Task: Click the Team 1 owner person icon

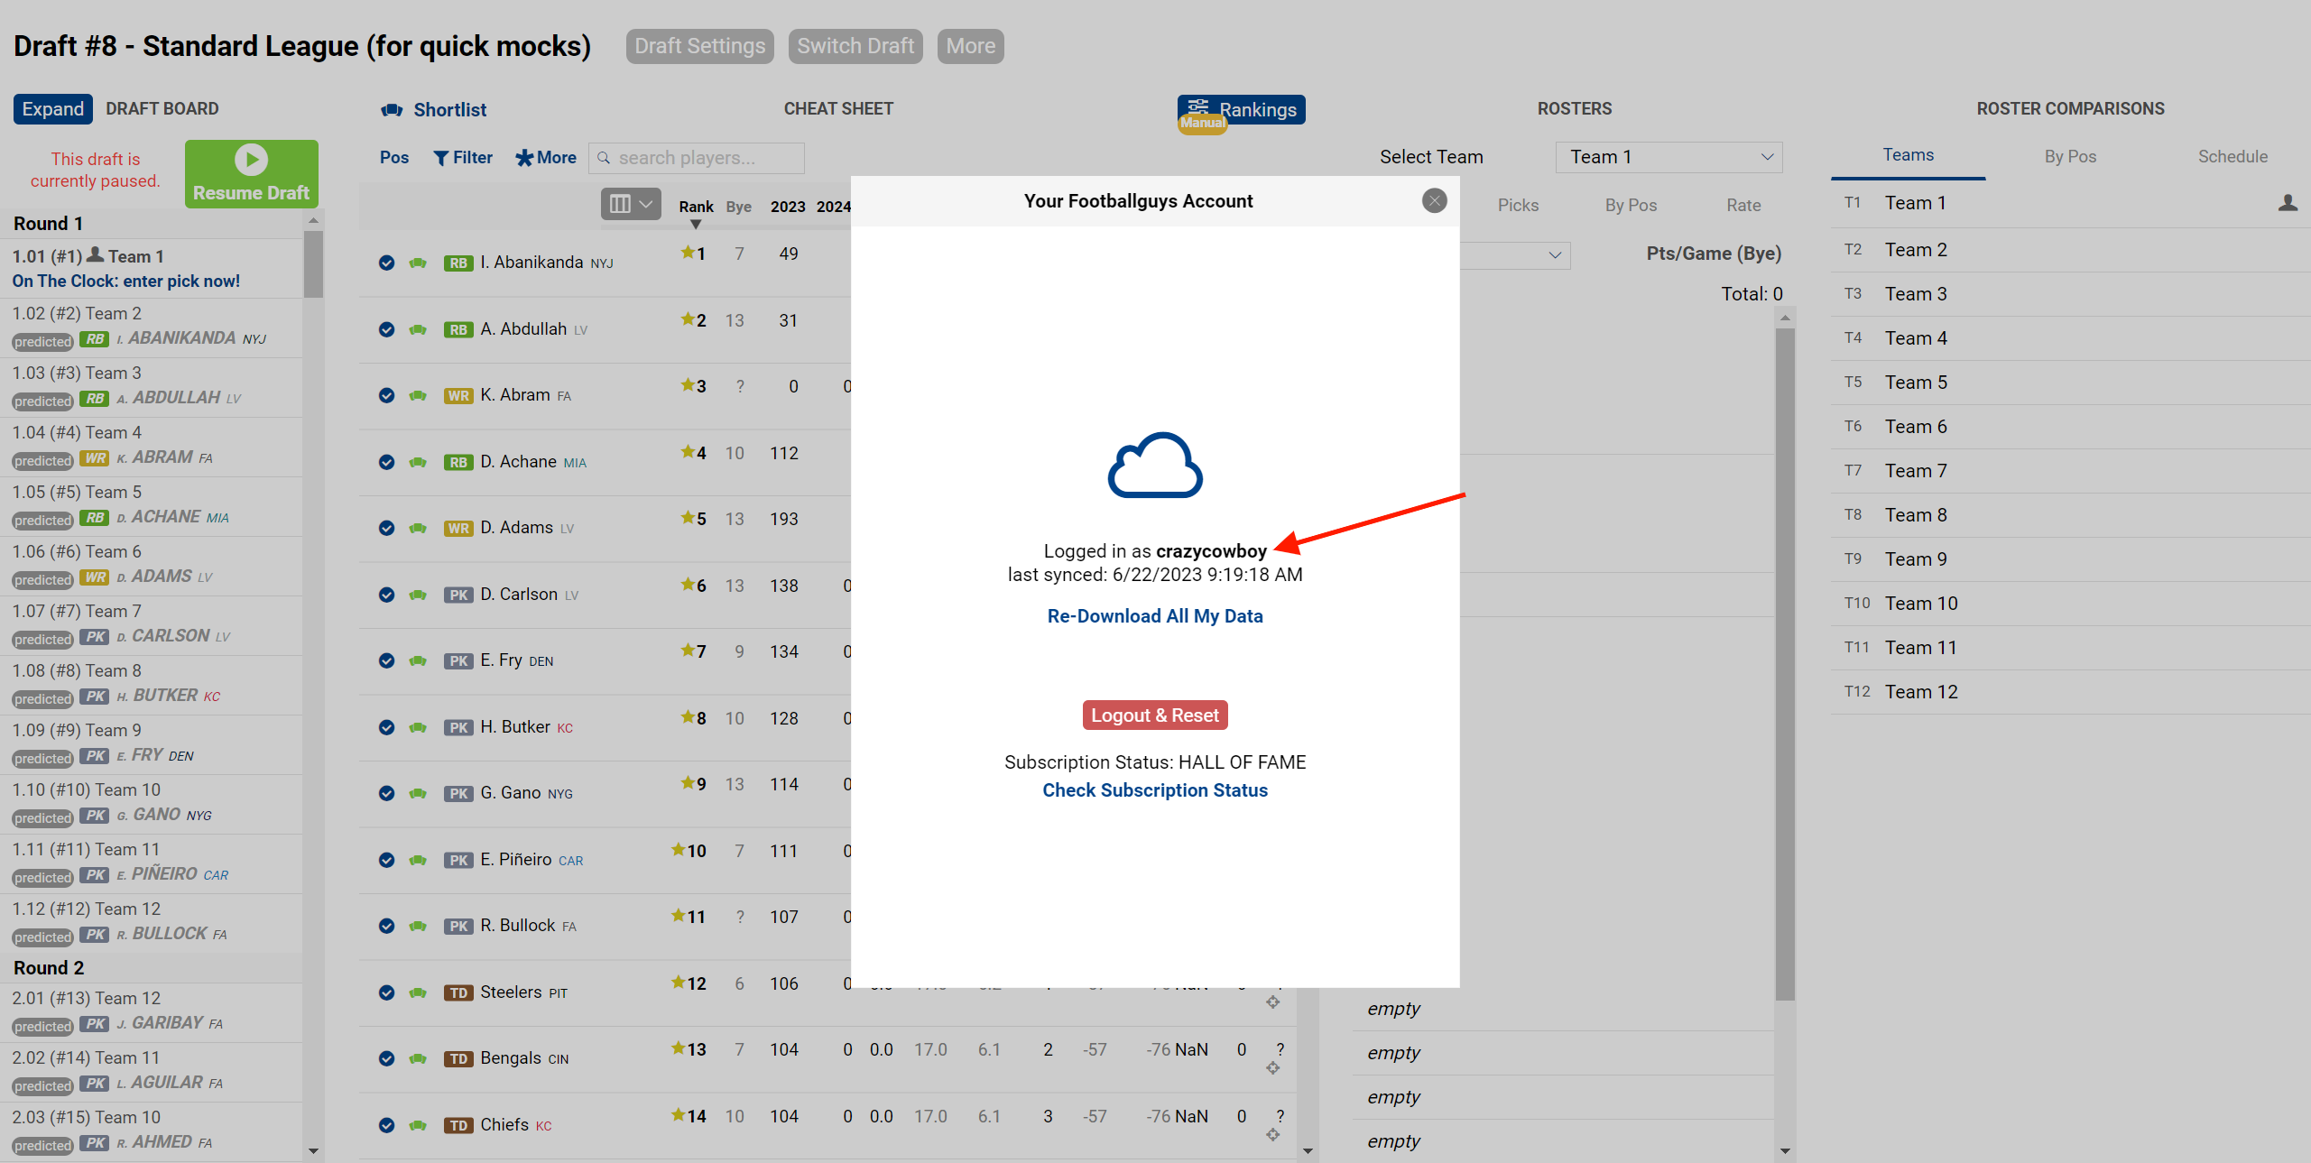Action: click(2288, 203)
